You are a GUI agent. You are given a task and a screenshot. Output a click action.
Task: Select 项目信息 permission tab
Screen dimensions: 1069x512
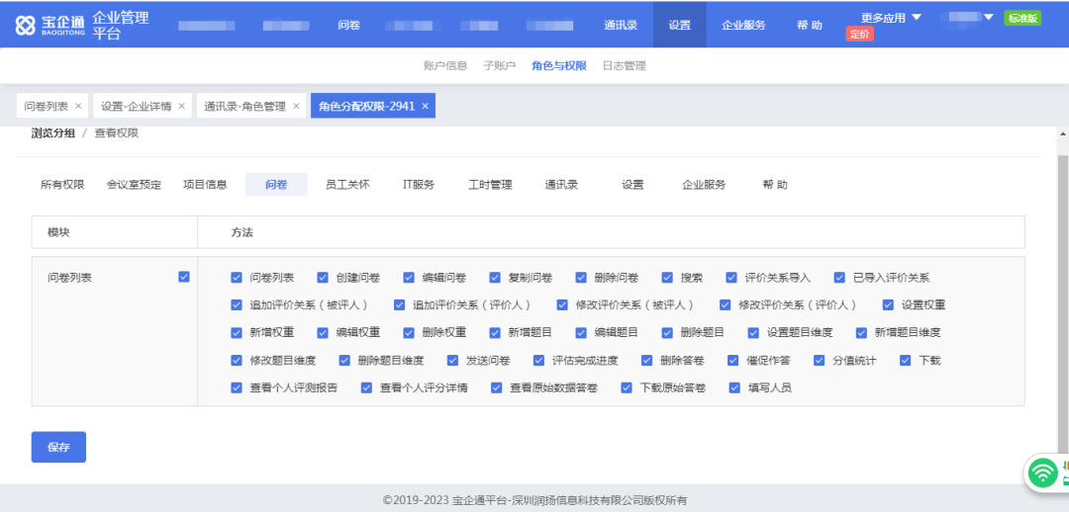[205, 185]
